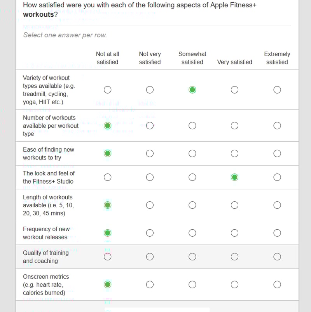The width and height of the screenshot is (311, 312).
Task: Mark Quality of training and coaching Not very satisfied
Action: [150, 257]
